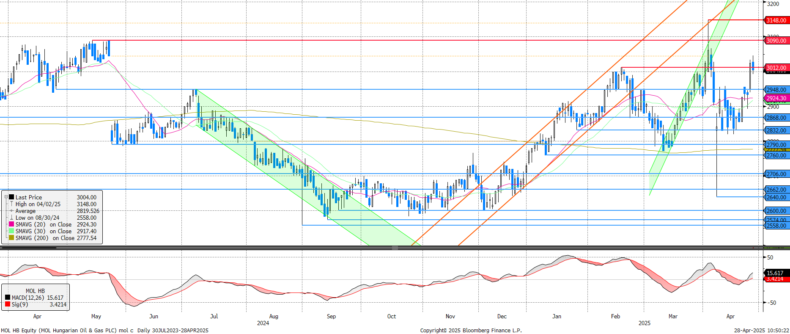Click the light green SMAVG (30) swatch

[x=11, y=231]
